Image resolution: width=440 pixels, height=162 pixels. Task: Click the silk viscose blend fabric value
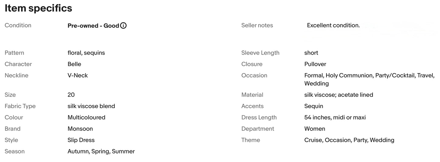91,106
